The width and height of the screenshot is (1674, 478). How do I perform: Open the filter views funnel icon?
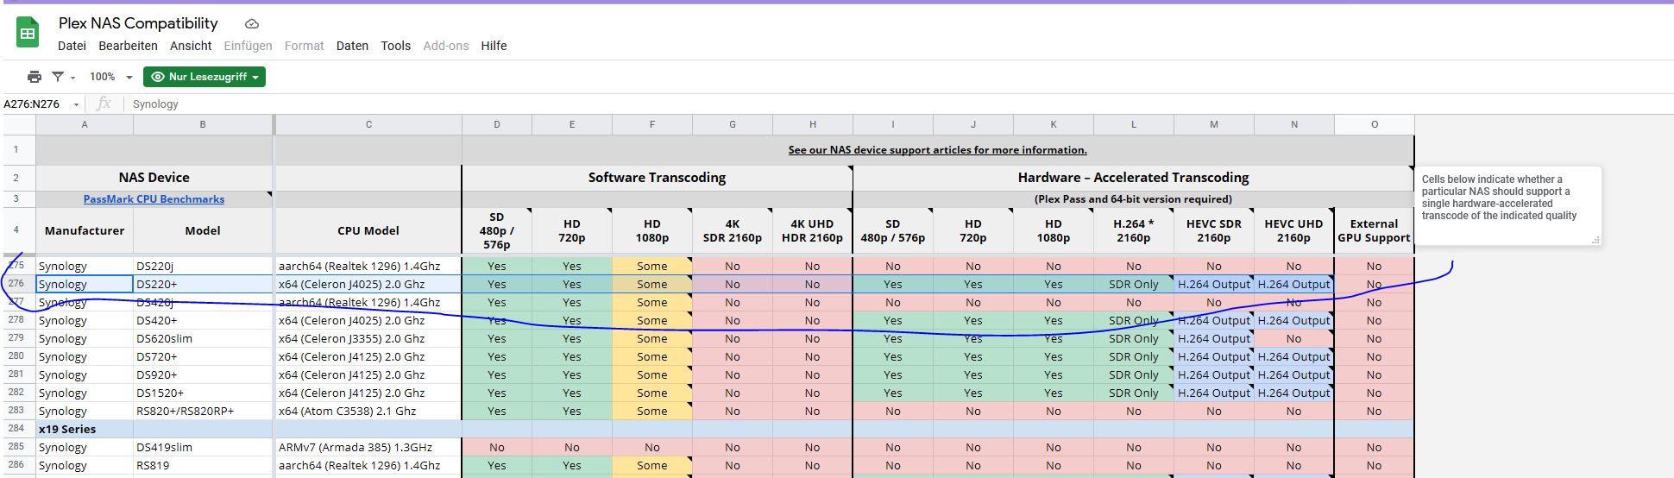point(58,77)
